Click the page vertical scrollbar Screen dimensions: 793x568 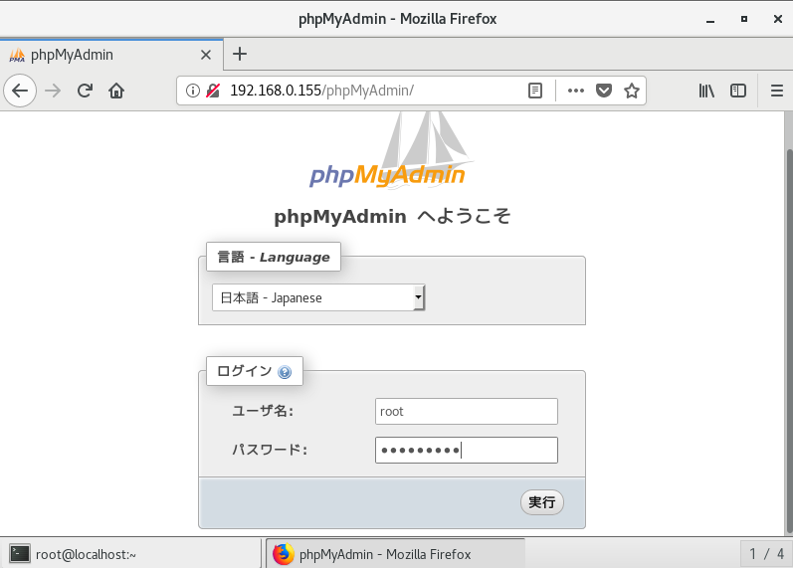[788, 341]
